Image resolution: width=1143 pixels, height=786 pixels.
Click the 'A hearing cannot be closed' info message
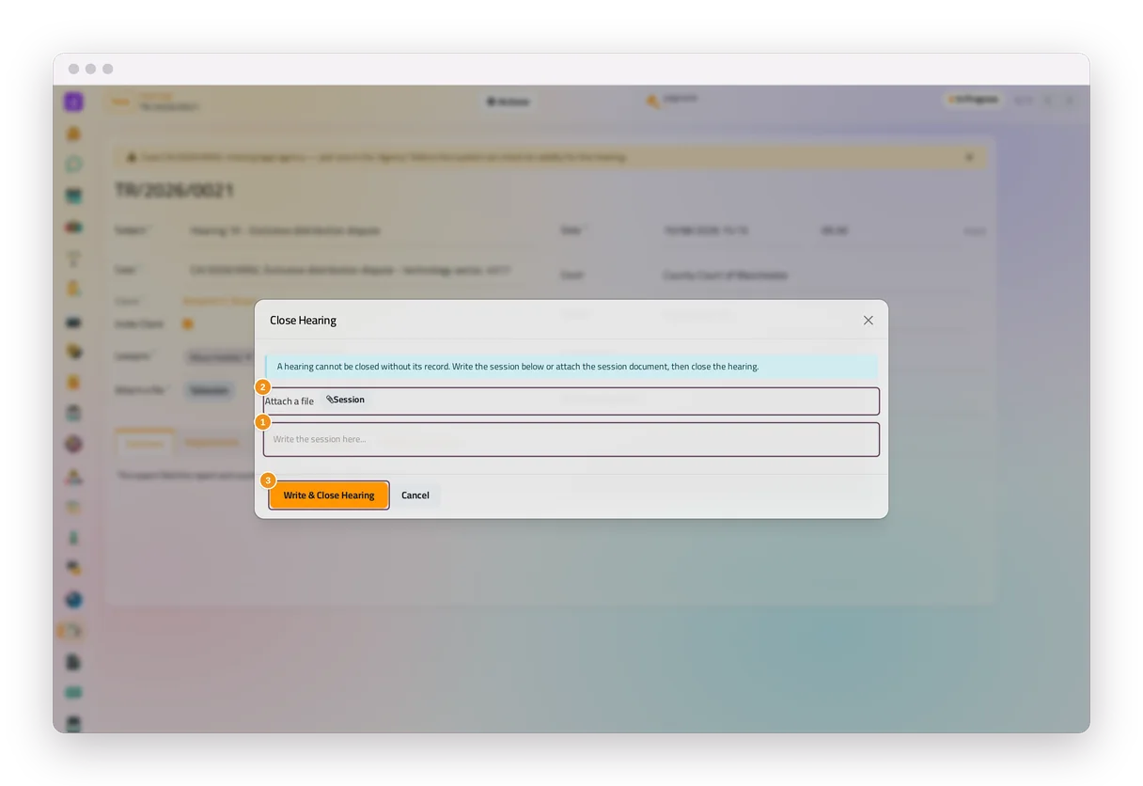click(x=571, y=367)
